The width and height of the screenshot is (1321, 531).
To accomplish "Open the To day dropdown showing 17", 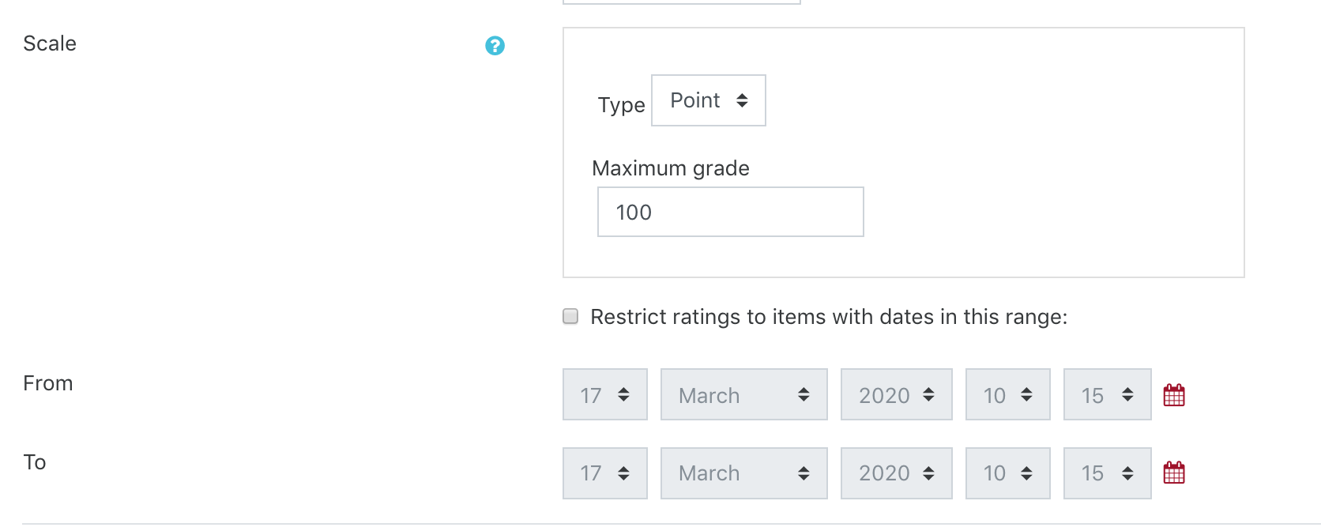I will 604,473.
